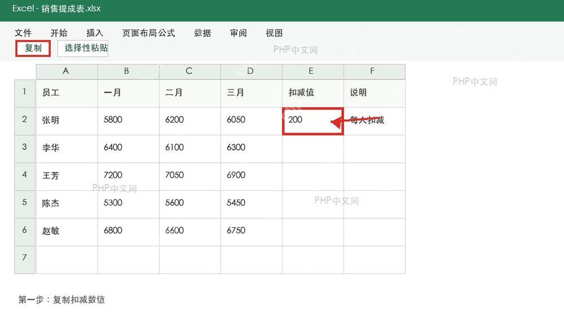Select cell with value 6400
The height and width of the screenshot is (318, 564).
point(128,148)
